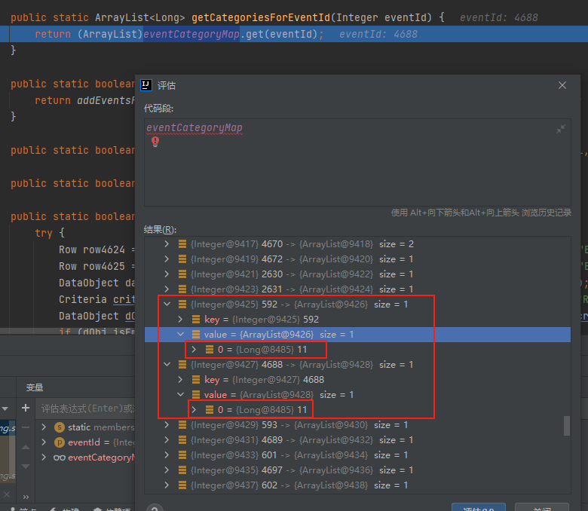The width and height of the screenshot is (588, 511).
Task: Expand the eventCategoryMap watch
Action: pyautogui.click(x=44, y=457)
